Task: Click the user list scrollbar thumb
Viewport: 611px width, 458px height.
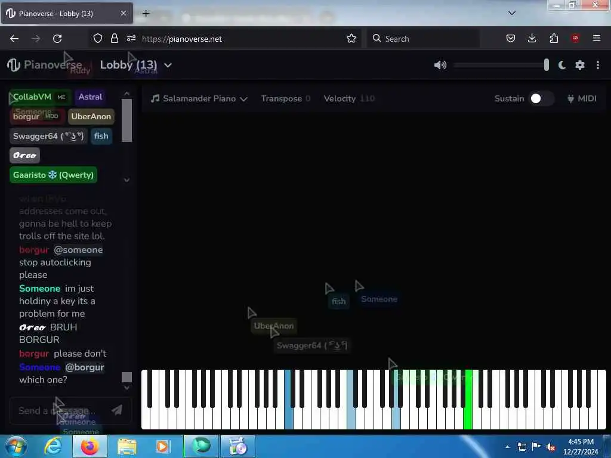Action: [x=126, y=120]
